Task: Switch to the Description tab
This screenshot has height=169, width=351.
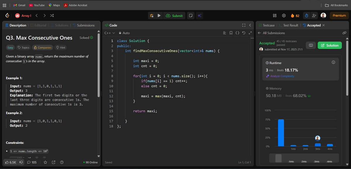Action: [16, 25]
